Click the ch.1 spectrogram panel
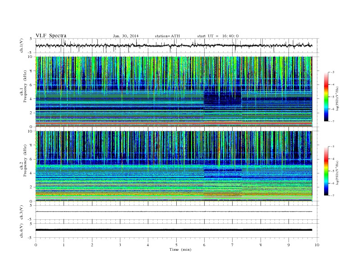 [174, 92]
